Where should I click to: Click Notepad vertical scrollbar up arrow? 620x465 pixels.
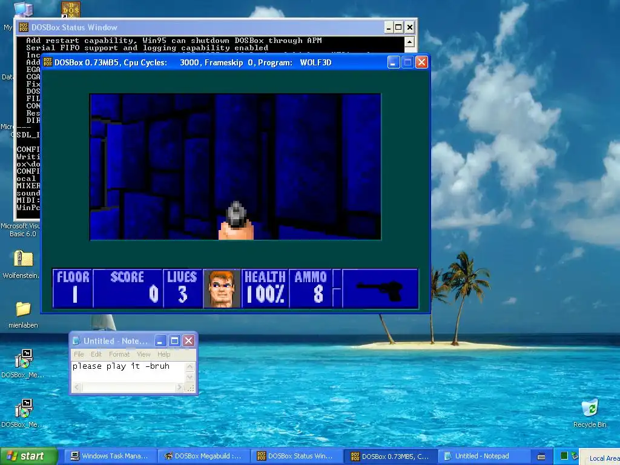190,366
